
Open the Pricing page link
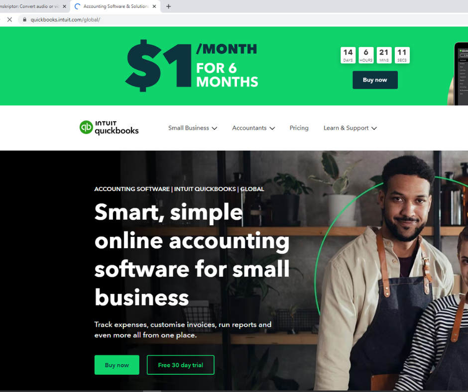pos(299,128)
